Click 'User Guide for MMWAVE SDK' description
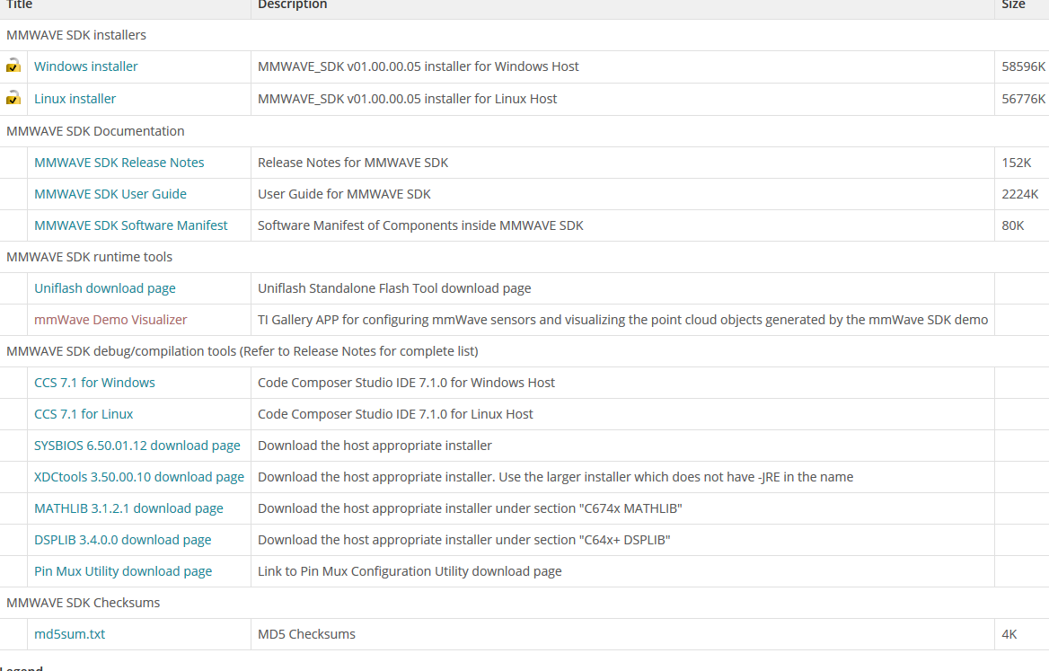 click(x=344, y=194)
